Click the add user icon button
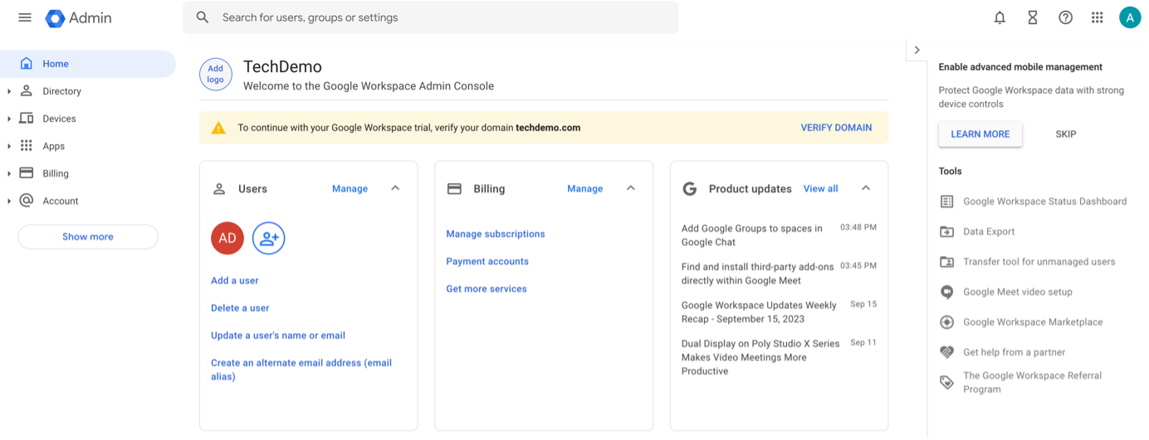This screenshot has height=440, width=1149. pos(268,238)
